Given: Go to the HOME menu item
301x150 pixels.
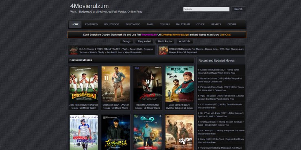Looking at the screenshot, I should point(75,24).
